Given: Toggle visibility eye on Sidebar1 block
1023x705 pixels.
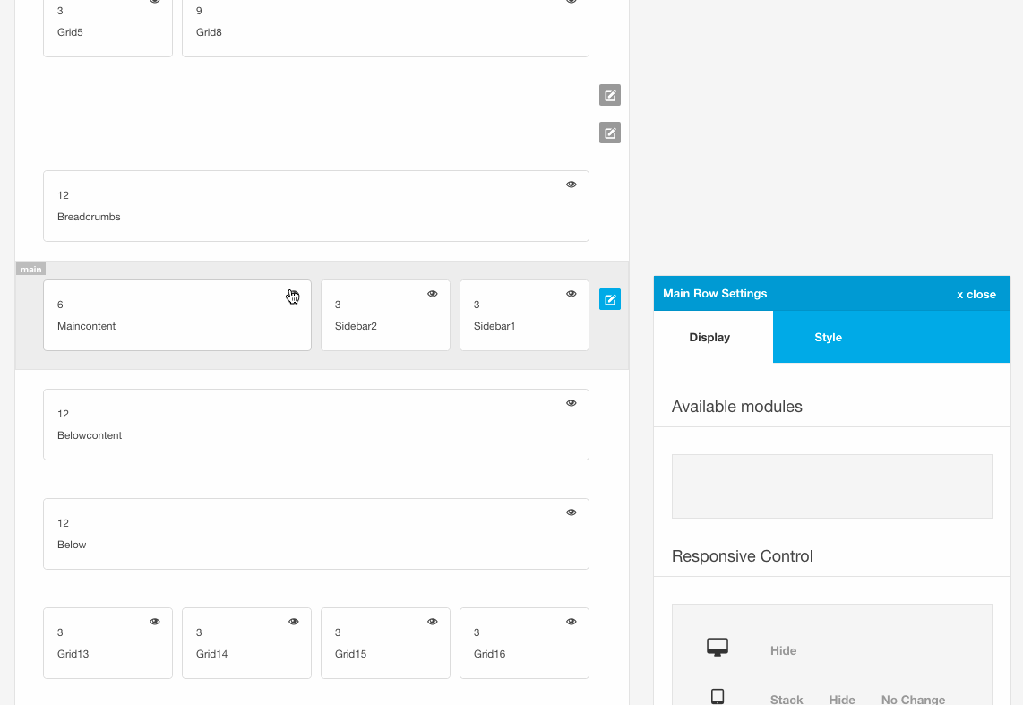Looking at the screenshot, I should pyautogui.click(x=571, y=294).
